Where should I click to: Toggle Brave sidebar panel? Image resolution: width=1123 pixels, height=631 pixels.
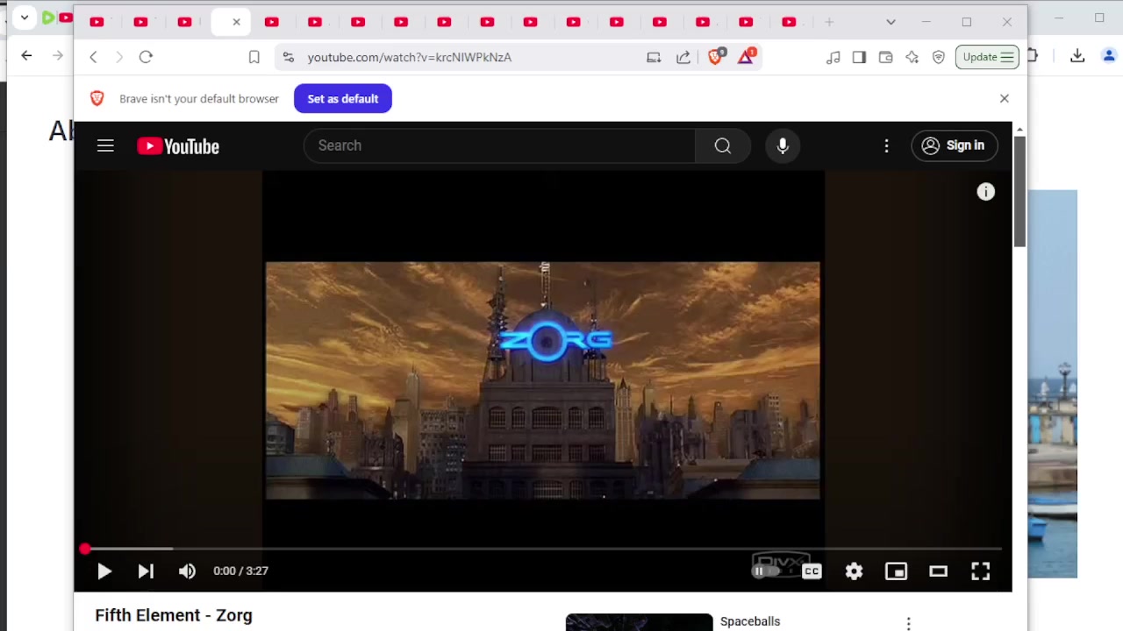[x=859, y=57]
